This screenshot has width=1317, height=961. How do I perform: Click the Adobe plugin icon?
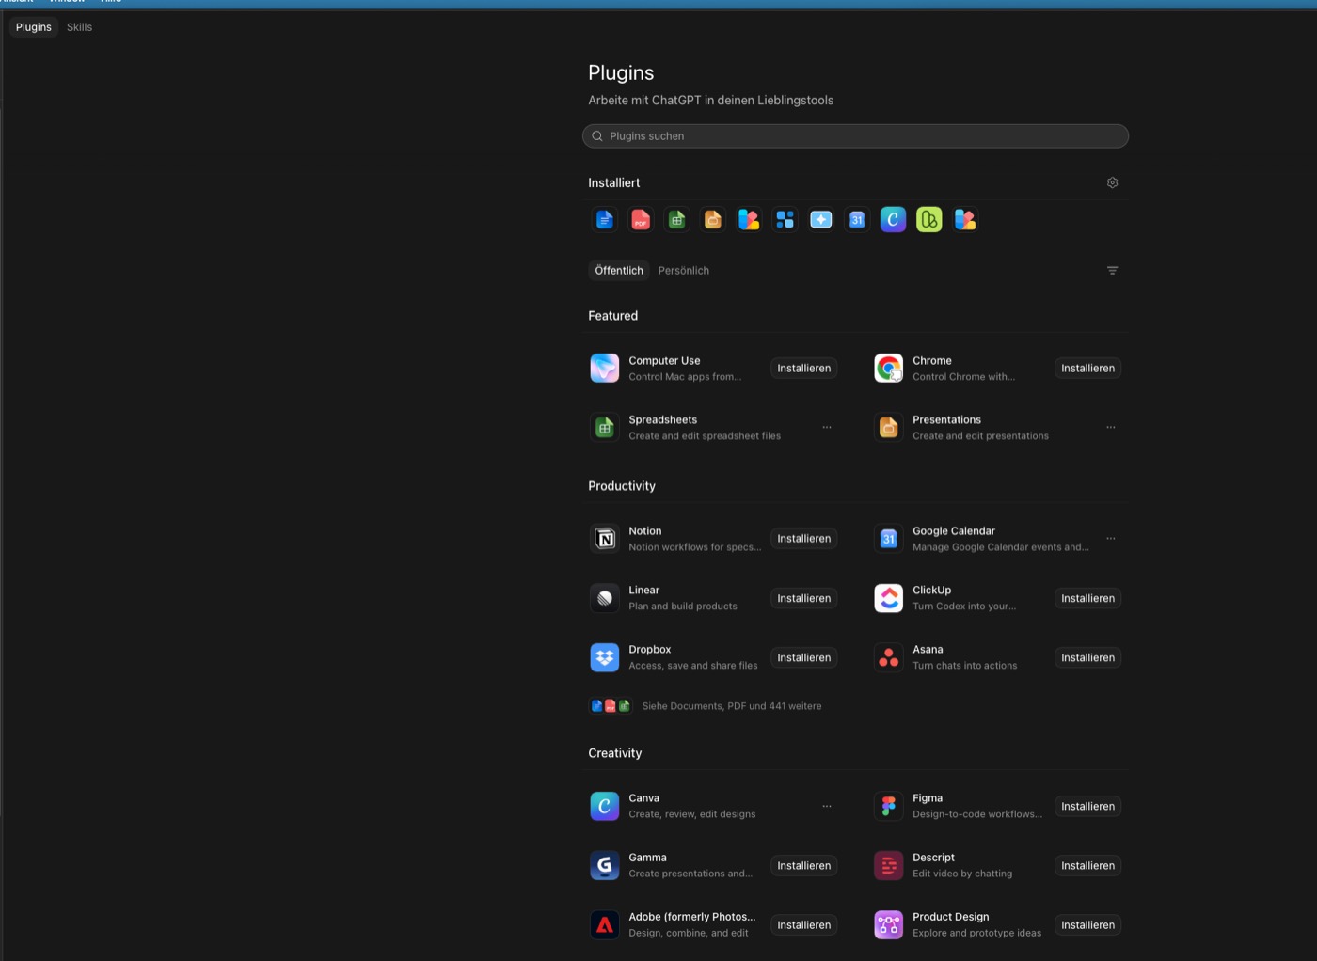(x=605, y=925)
